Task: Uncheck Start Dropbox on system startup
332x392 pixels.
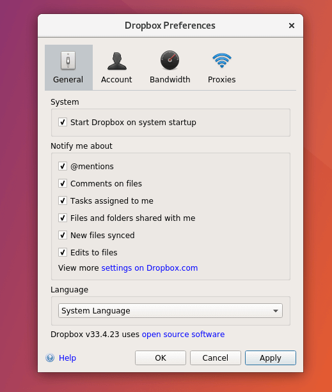Action: coord(63,122)
